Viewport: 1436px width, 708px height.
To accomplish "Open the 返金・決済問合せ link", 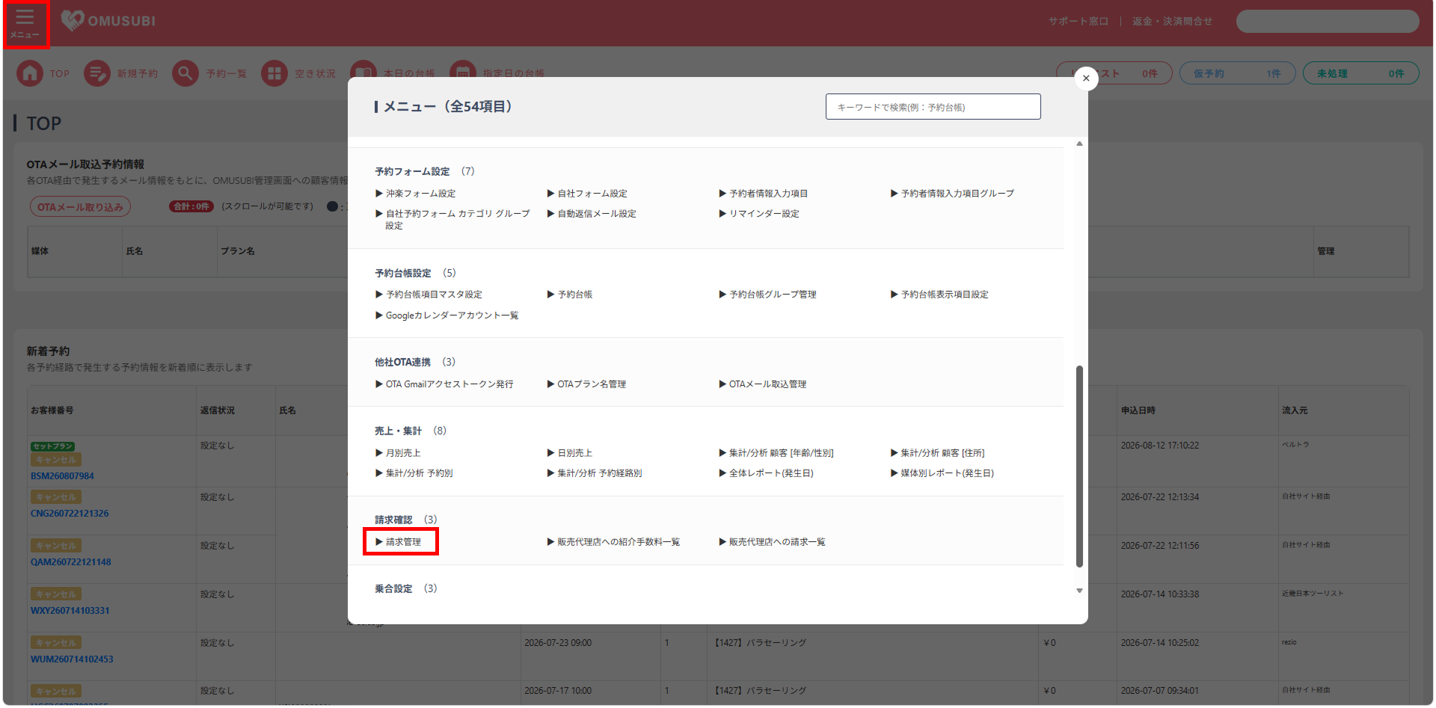I will tap(1172, 21).
